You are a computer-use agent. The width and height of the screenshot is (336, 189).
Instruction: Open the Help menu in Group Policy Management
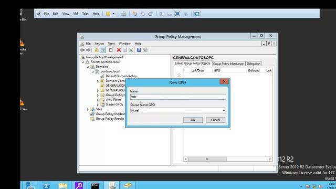[x=138, y=44]
